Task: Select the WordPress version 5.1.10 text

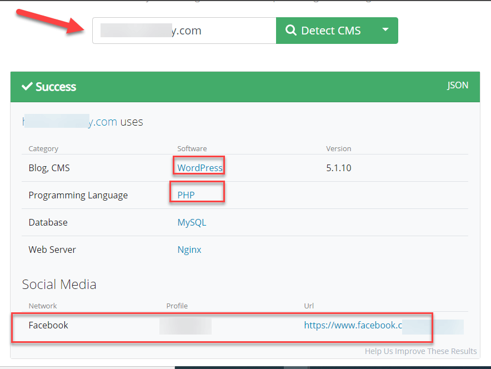Action: [x=338, y=168]
